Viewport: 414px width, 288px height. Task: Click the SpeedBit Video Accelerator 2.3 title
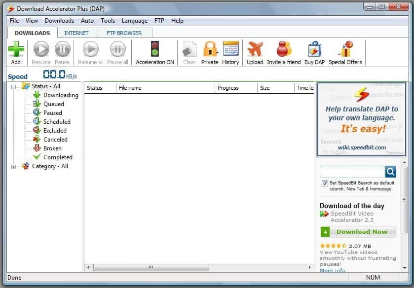[352, 216]
